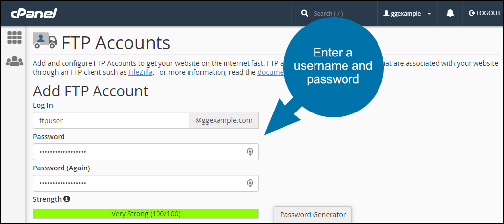Follow the FileZilla link
504x224 pixels.
point(140,72)
